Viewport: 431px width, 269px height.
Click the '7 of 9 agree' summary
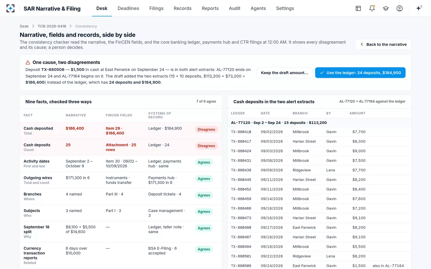206,102
